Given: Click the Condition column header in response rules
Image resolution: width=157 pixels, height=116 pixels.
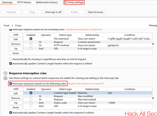Looking at the screenshot, I should tap(130, 89).
